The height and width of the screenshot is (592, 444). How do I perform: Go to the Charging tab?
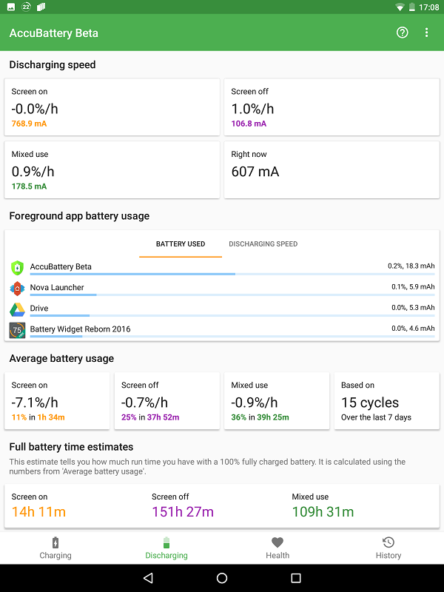point(55,548)
